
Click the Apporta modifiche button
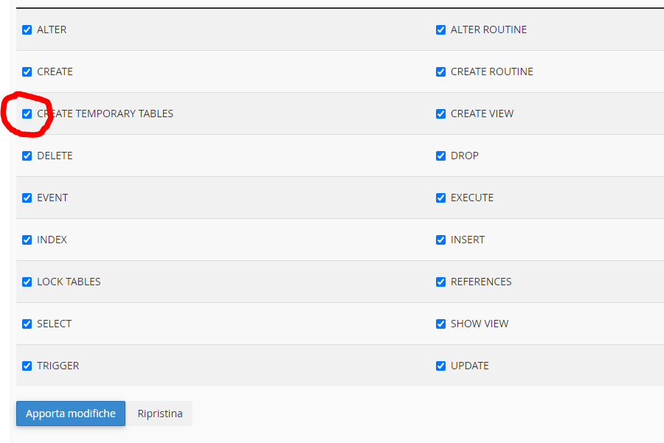[x=71, y=414]
